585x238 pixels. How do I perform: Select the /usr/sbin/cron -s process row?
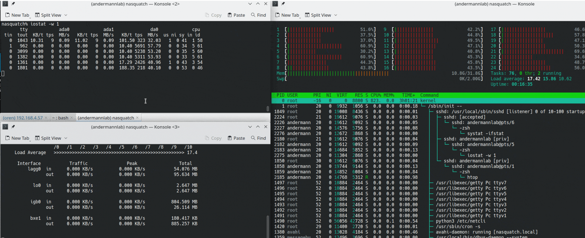click(428, 226)
